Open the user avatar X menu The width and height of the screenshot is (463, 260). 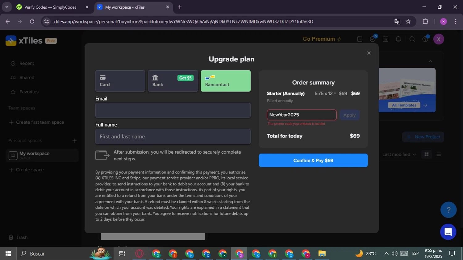click(x=439, y=39)
